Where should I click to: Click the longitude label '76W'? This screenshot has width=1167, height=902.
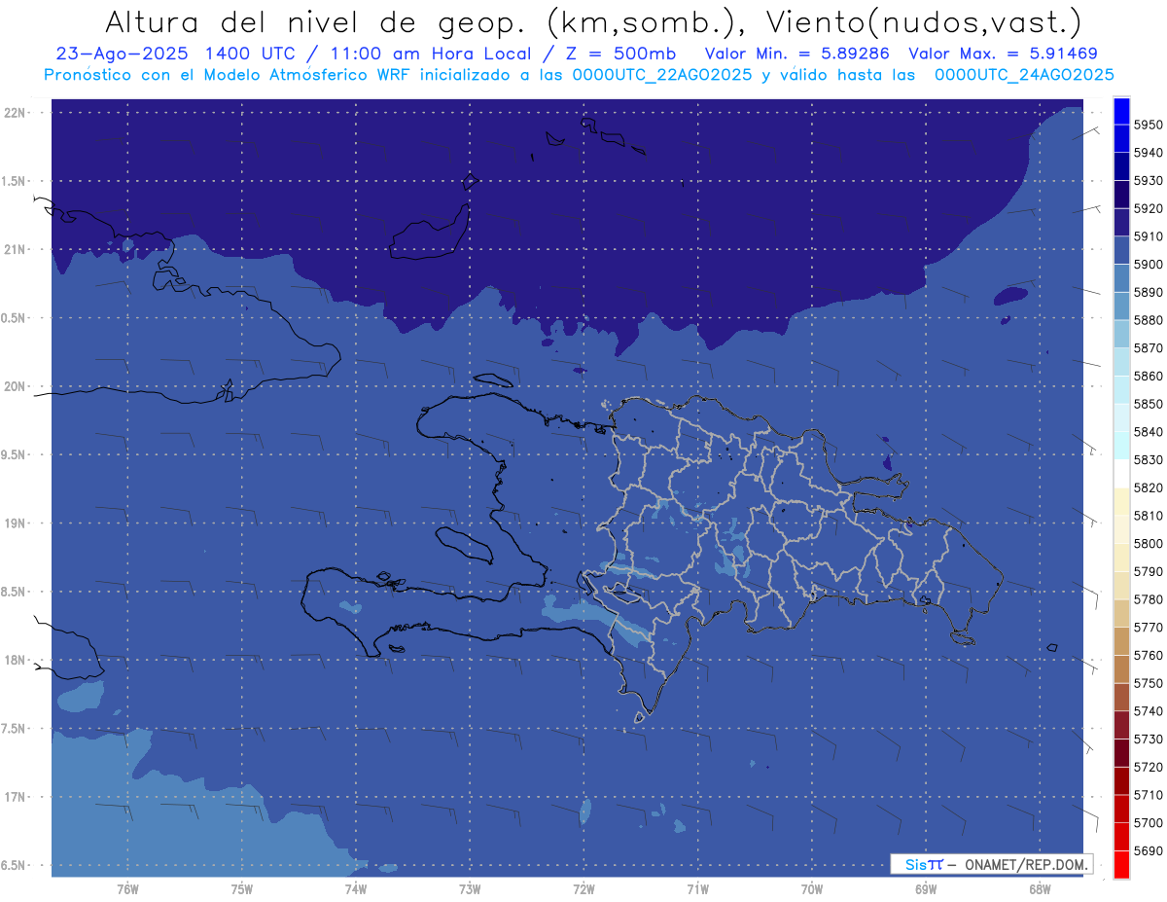tap(127, 889)
